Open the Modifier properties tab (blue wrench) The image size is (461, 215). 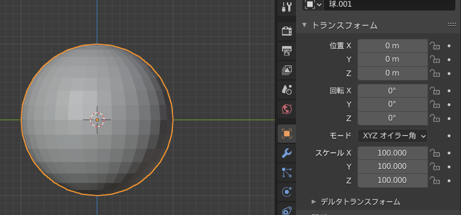[x=287, y=153]
